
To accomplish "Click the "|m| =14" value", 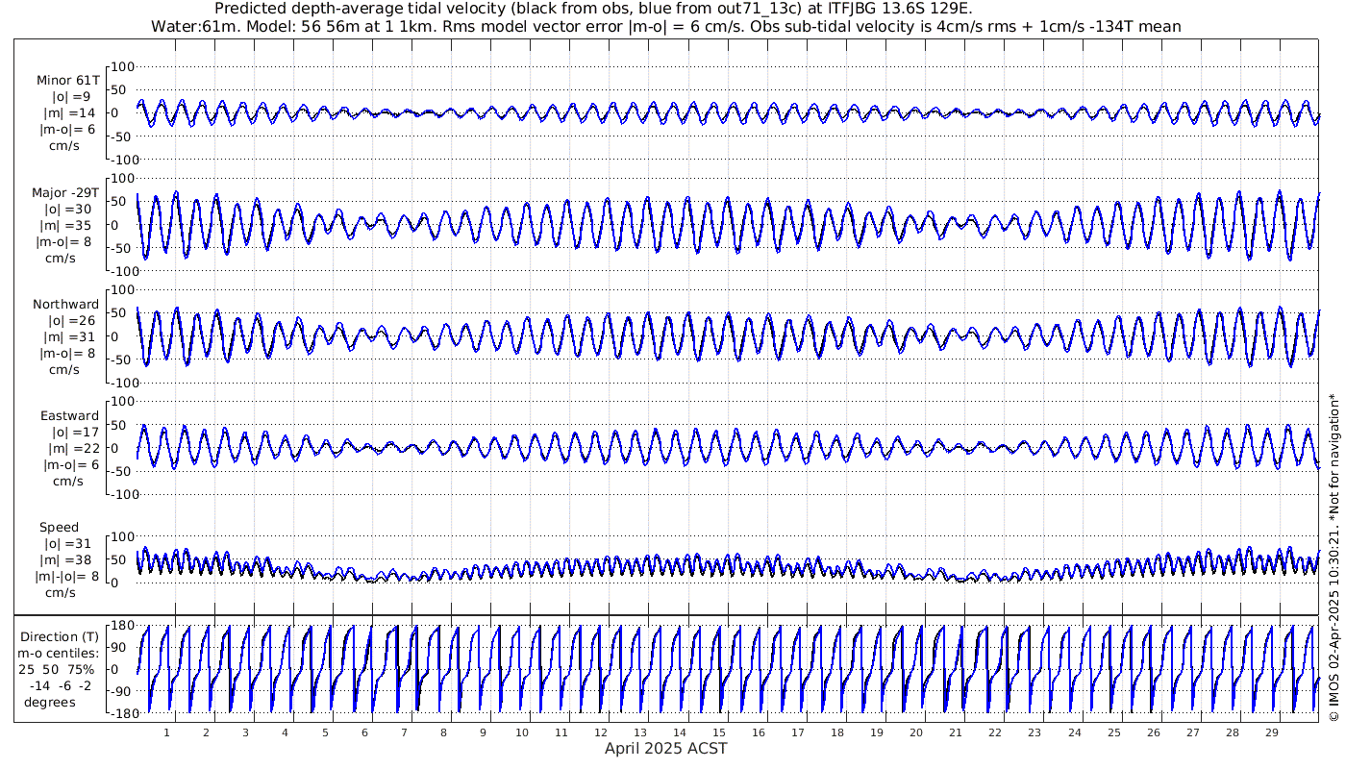I will [71, 113].
